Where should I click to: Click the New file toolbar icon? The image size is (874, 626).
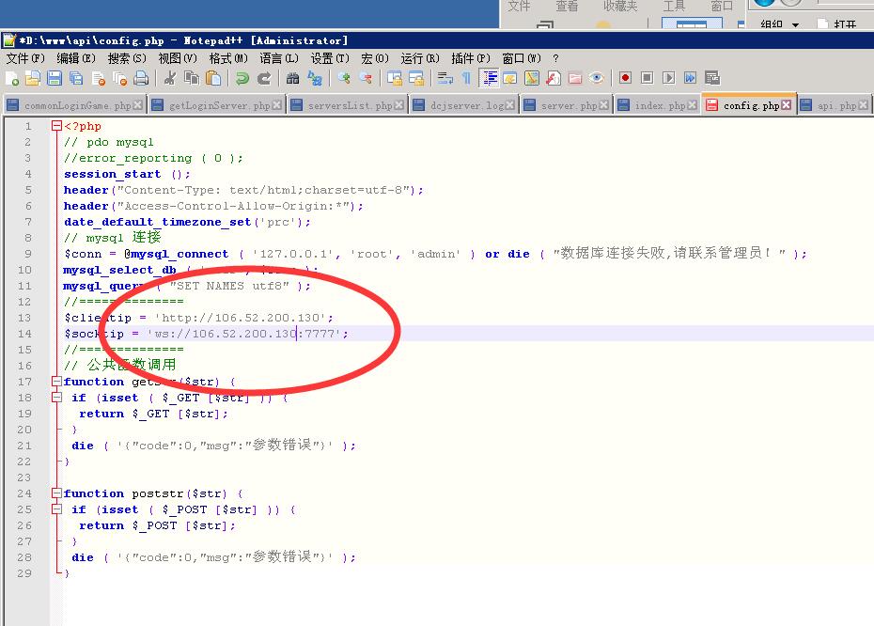pos(12,79)
